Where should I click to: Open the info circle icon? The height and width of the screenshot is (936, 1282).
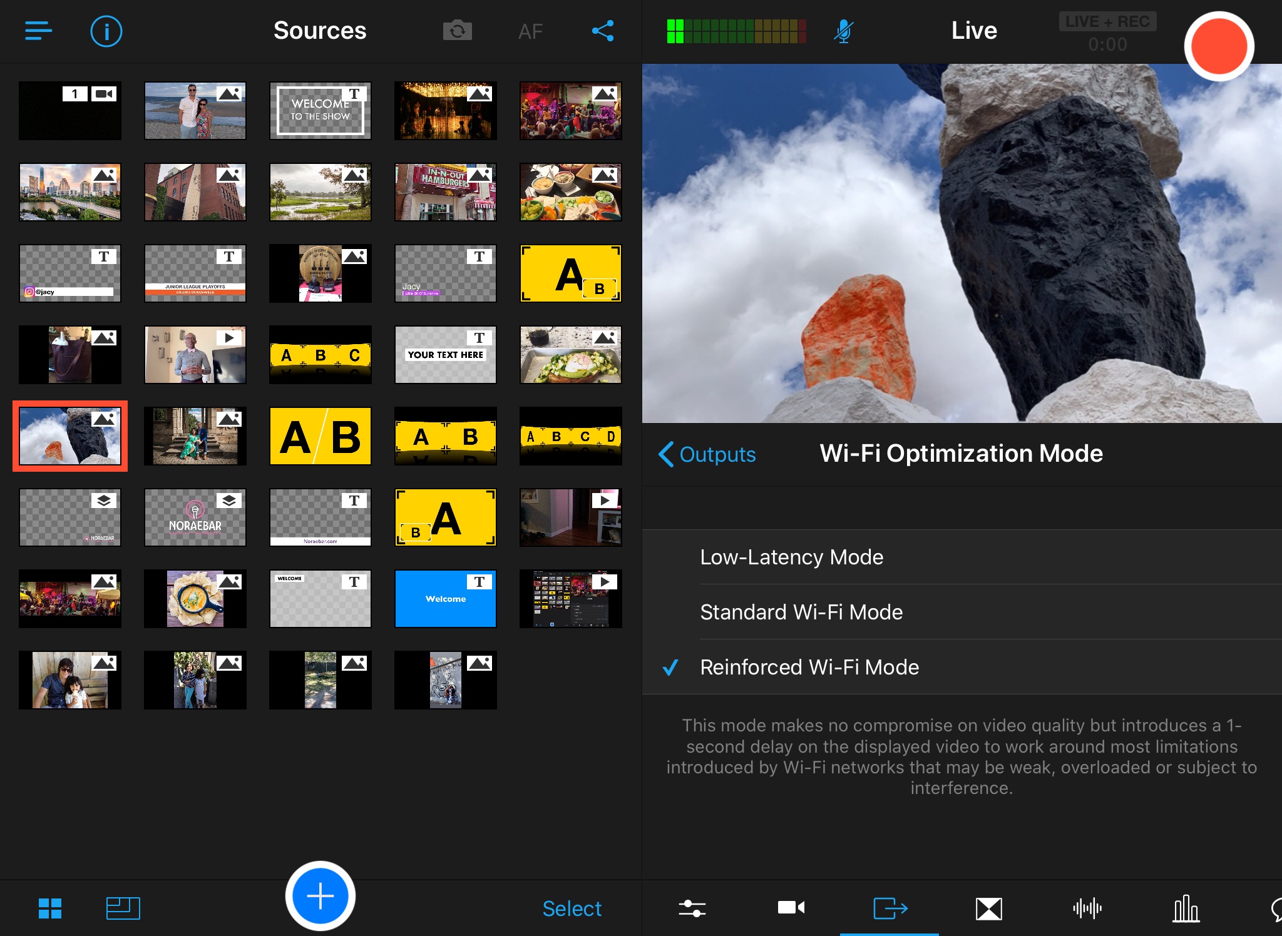(x=106, y=31)
